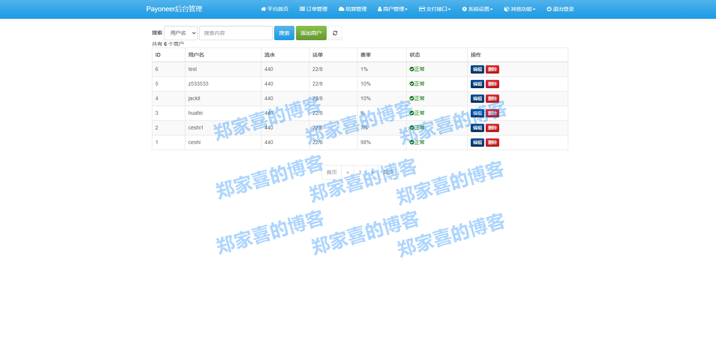Click 编辑 for user jackit
716x350 pixels.
[477, 99]
